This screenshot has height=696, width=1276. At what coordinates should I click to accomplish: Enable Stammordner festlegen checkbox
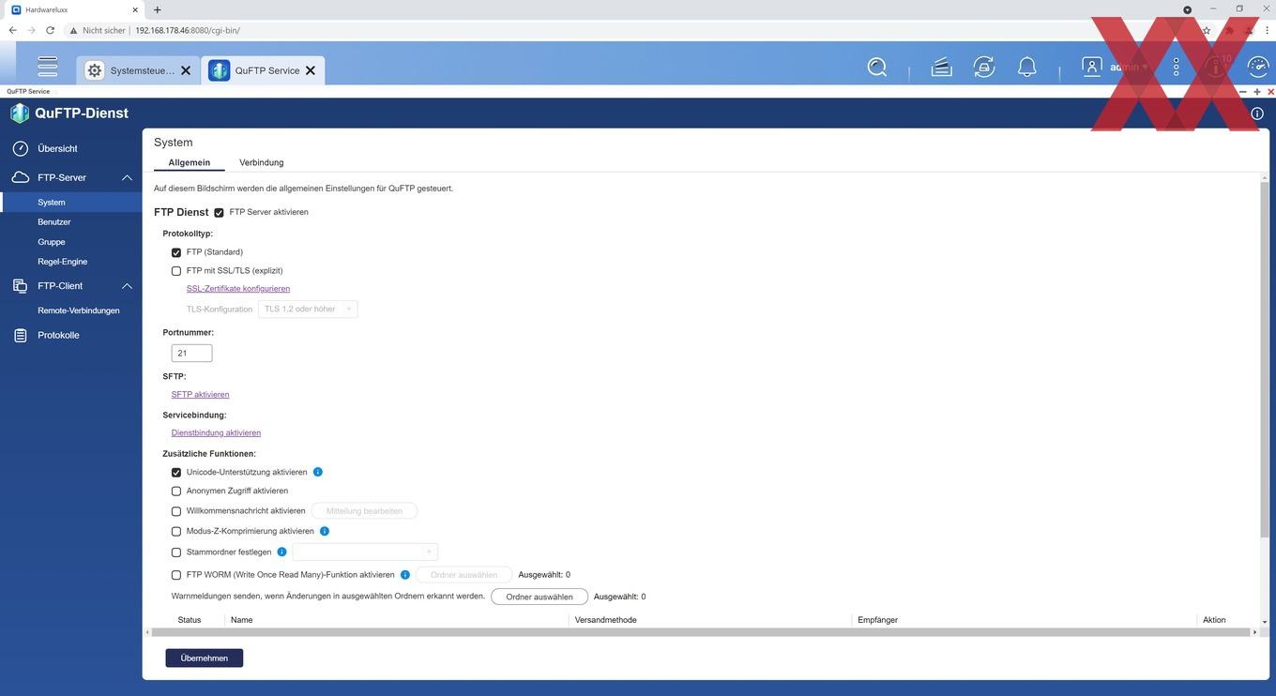[x=176, y=552]
